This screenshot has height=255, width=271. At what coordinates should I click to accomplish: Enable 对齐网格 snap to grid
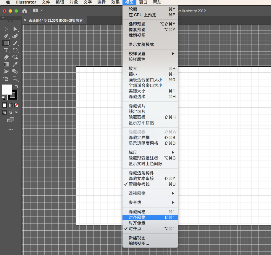[x=150, y=217]
